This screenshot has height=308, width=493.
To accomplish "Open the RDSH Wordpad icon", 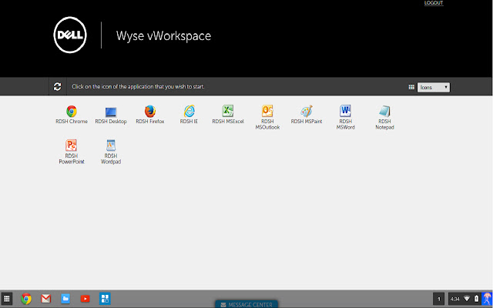I will pyautogui.click(x=111, y=146).
